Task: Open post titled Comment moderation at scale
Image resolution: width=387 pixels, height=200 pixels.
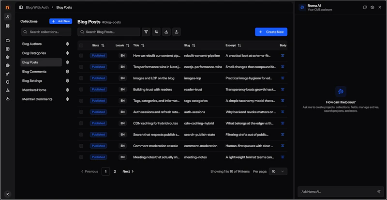Action: pos(155,146)
